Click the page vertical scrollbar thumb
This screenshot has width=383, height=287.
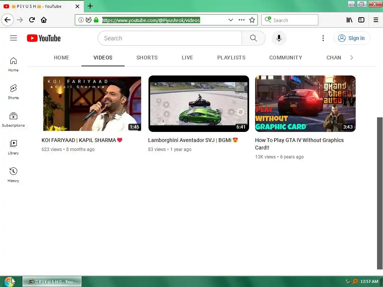point(380,193)
